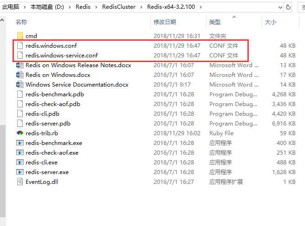305x226 pixels.
Task: Select redis-cli.pdb file name
Action: click(x=42, y=113)
